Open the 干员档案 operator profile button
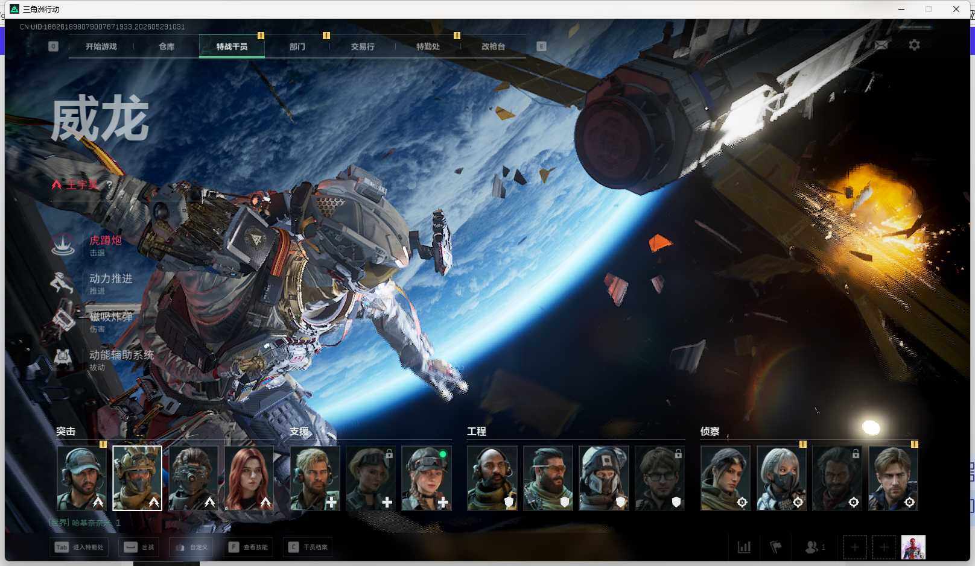The height and width of the screenshot is (566, 975). click(308, 547)
